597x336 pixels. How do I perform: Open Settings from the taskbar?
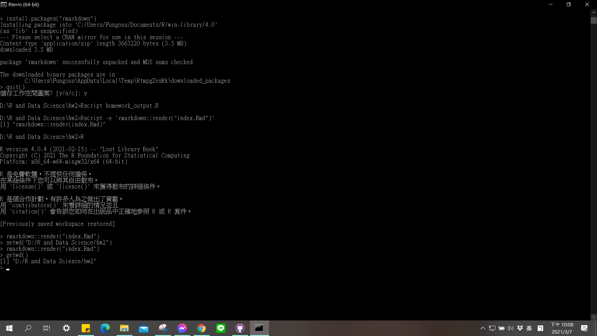[x=66, y=328]
